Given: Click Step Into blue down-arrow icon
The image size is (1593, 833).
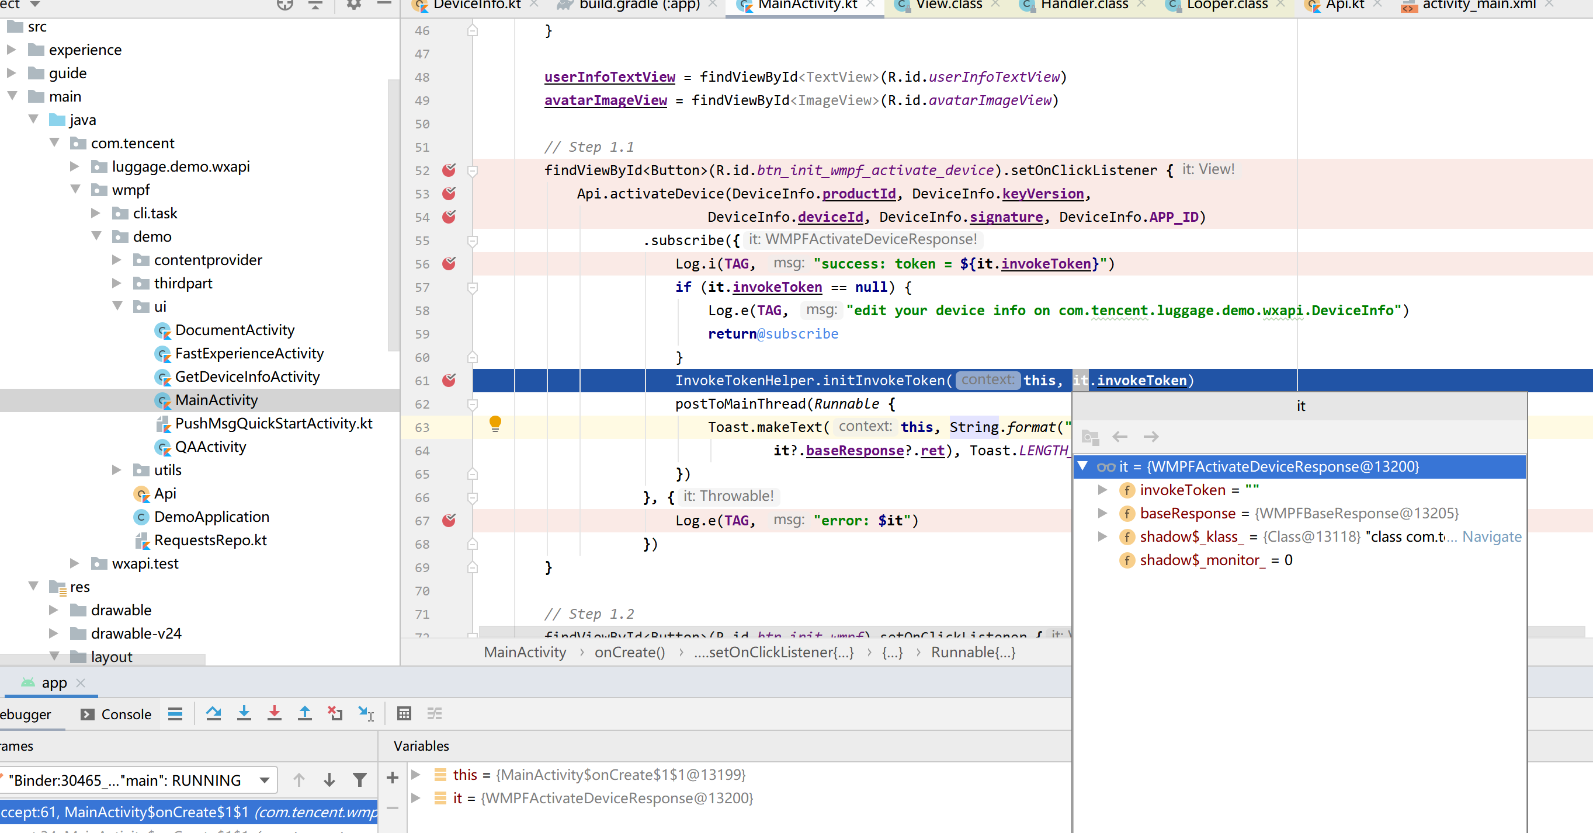Looking at the screenshot, I should [244, 714].
